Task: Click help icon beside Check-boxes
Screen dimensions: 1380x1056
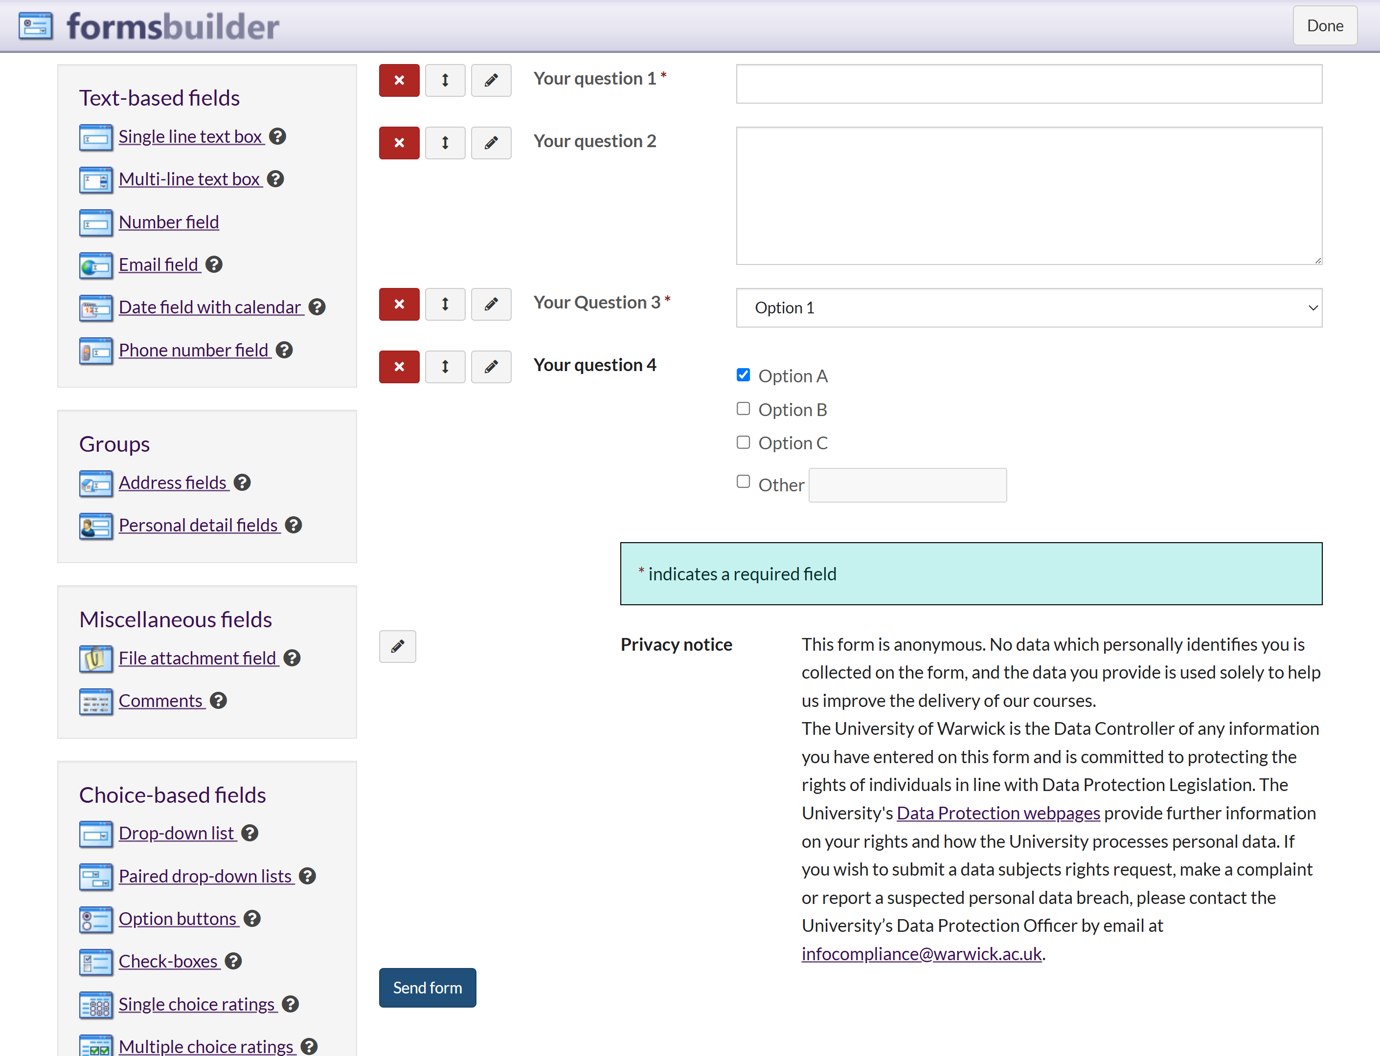Action: coord(233,961)
